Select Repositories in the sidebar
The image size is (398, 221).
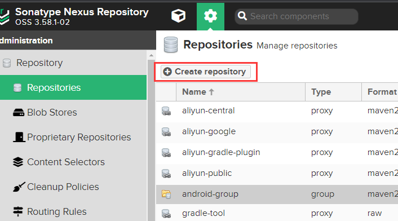coord(73,87)
